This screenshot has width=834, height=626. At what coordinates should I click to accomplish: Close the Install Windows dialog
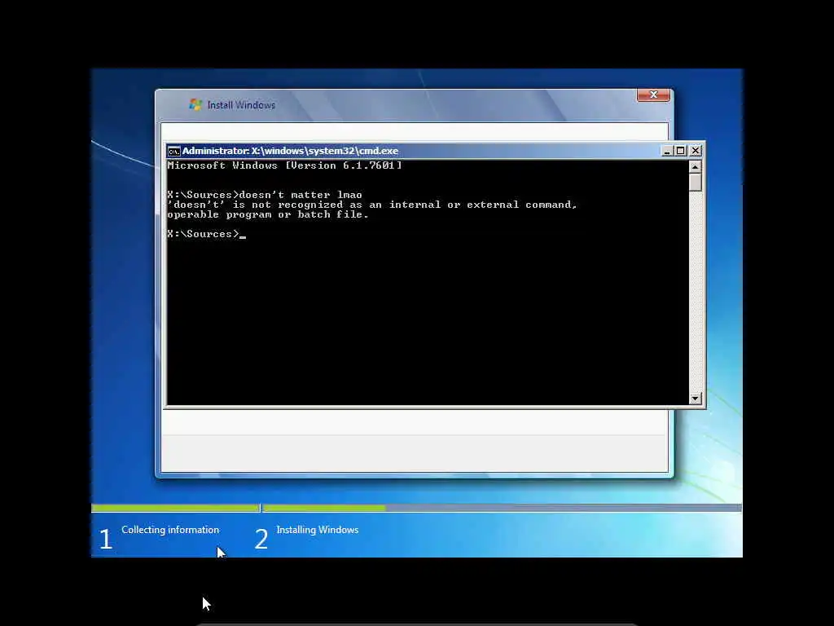point(653,95)
